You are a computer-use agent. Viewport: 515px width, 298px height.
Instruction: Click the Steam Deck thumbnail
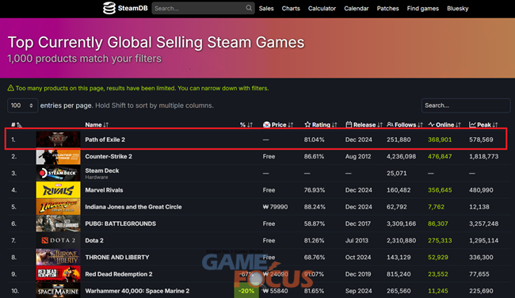click(x=58, y=173)
